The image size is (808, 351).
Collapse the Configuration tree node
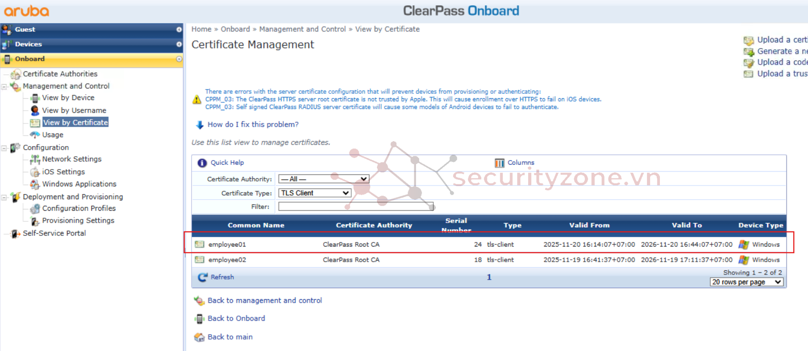pyautogui.click(x=4, y=148)
